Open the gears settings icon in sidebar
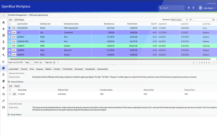This screenshot has width=217, height=135. (x=3, y=101)
